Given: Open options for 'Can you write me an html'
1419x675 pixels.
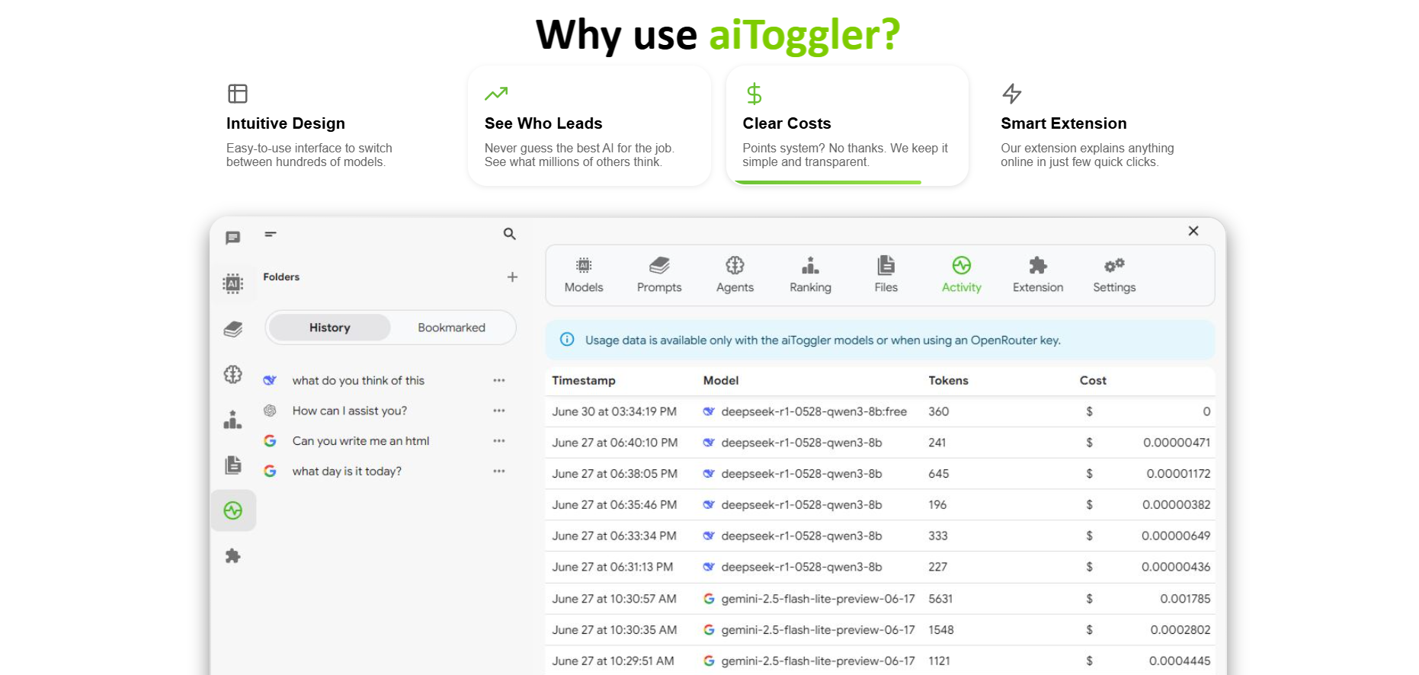Looking at the screenshot, I should [x=499, y=441].
